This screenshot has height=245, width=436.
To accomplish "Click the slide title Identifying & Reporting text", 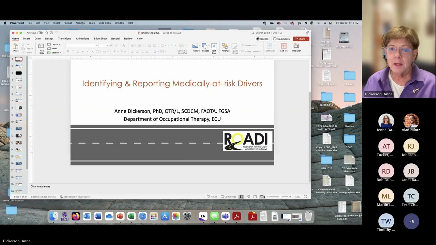I will tap(172, 83).
